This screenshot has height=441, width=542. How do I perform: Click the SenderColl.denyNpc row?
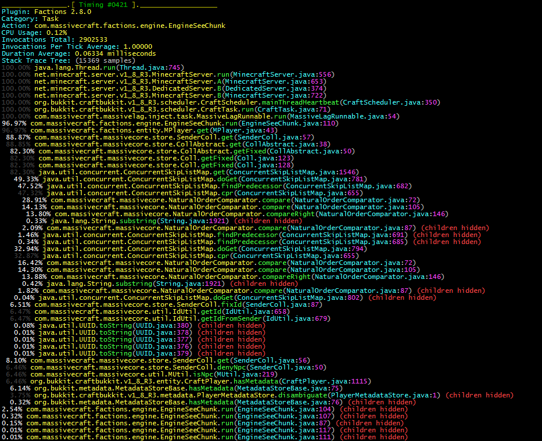(x=166, y=367)
